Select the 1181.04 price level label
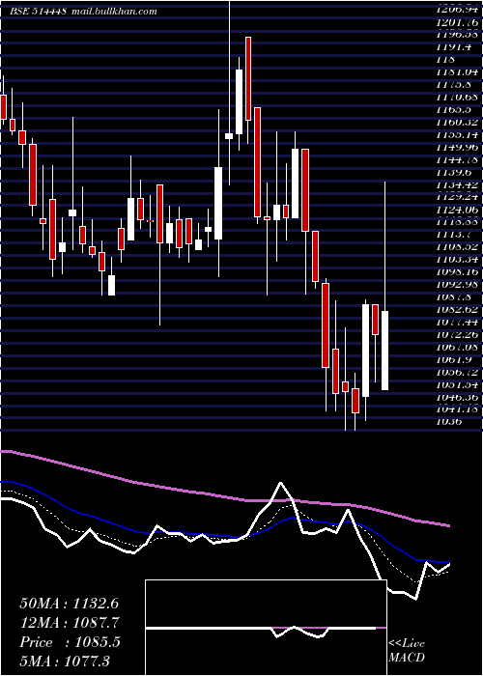 (457, 72)
